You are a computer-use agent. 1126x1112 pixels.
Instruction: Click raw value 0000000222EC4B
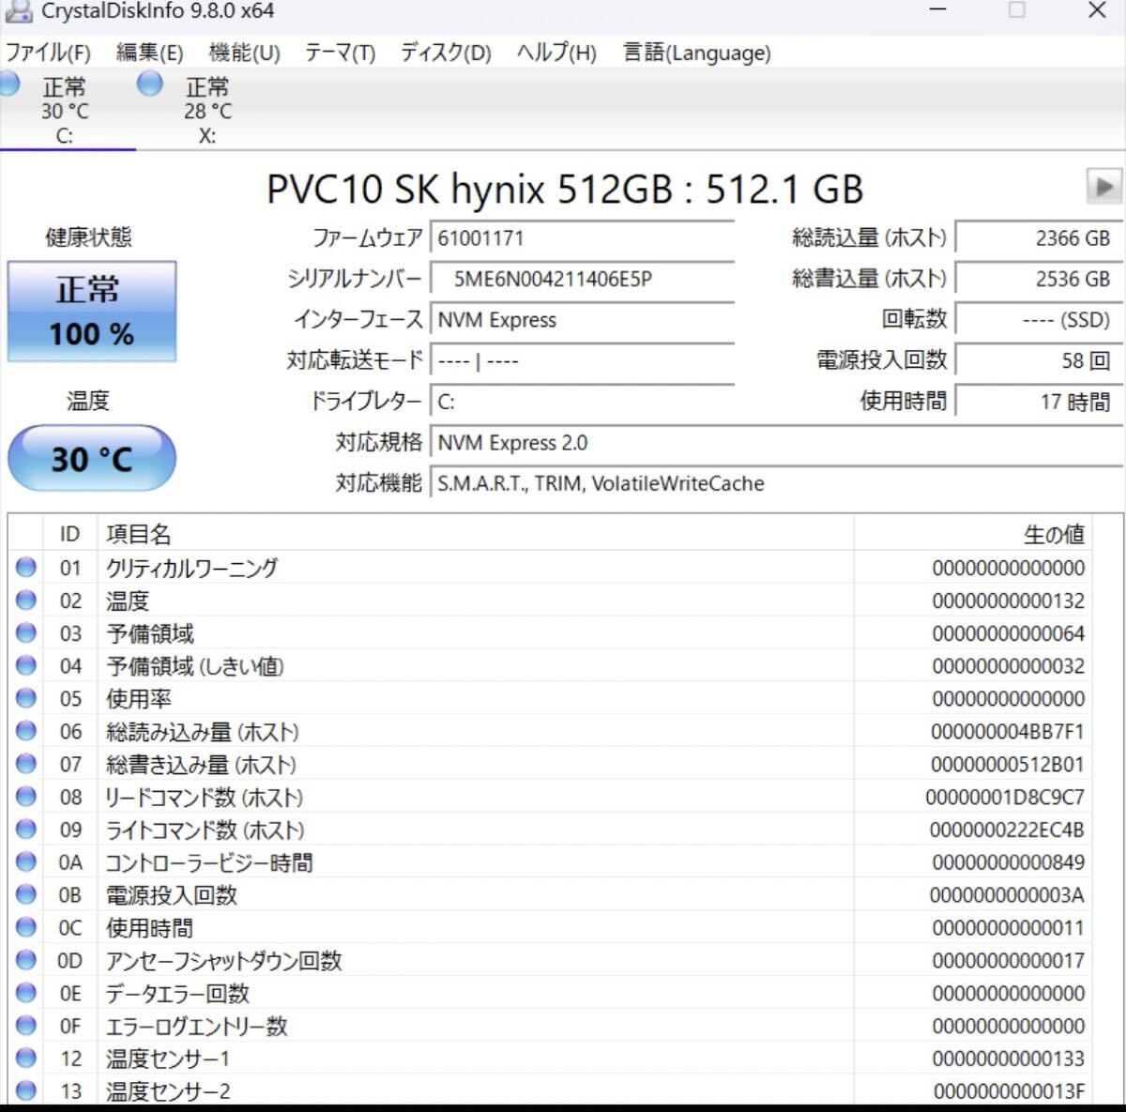(x=1007, y=830)
